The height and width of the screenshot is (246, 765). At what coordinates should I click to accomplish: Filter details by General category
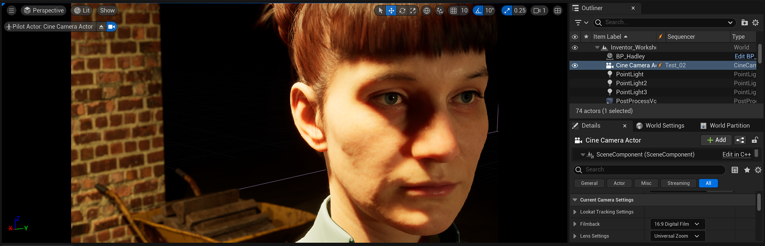coord(589,183)
